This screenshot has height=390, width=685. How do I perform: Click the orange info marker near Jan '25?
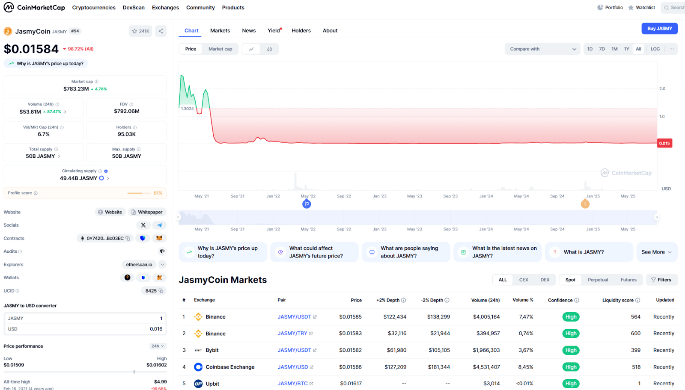[585, 204]
